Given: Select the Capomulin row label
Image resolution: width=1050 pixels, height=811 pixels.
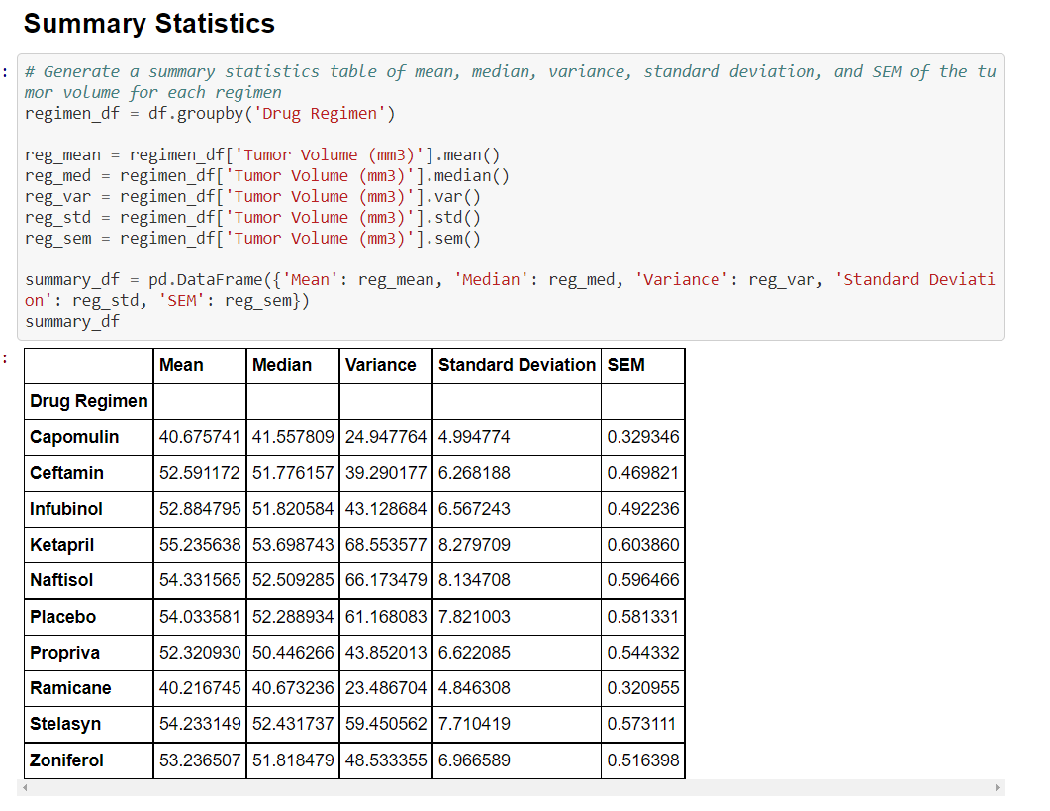Looking at the screenshot, I should tap(76, 437).
